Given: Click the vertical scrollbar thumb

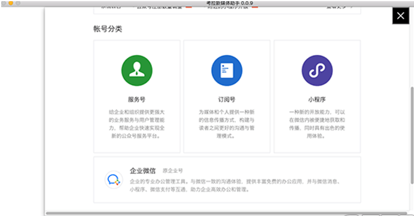Looking at the screenshot, I should (412, 135).
